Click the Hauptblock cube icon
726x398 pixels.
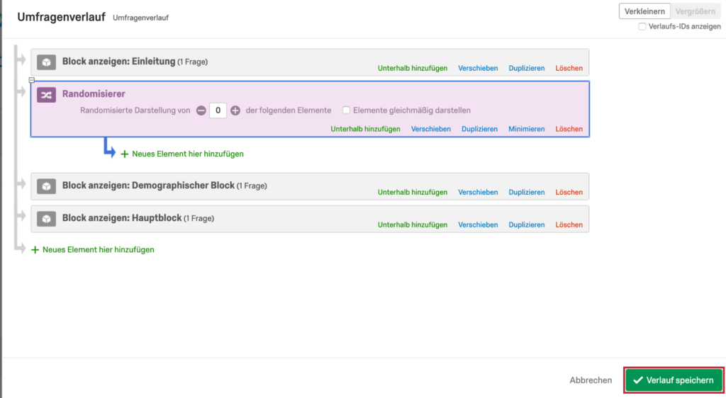(x=46, y=219)
